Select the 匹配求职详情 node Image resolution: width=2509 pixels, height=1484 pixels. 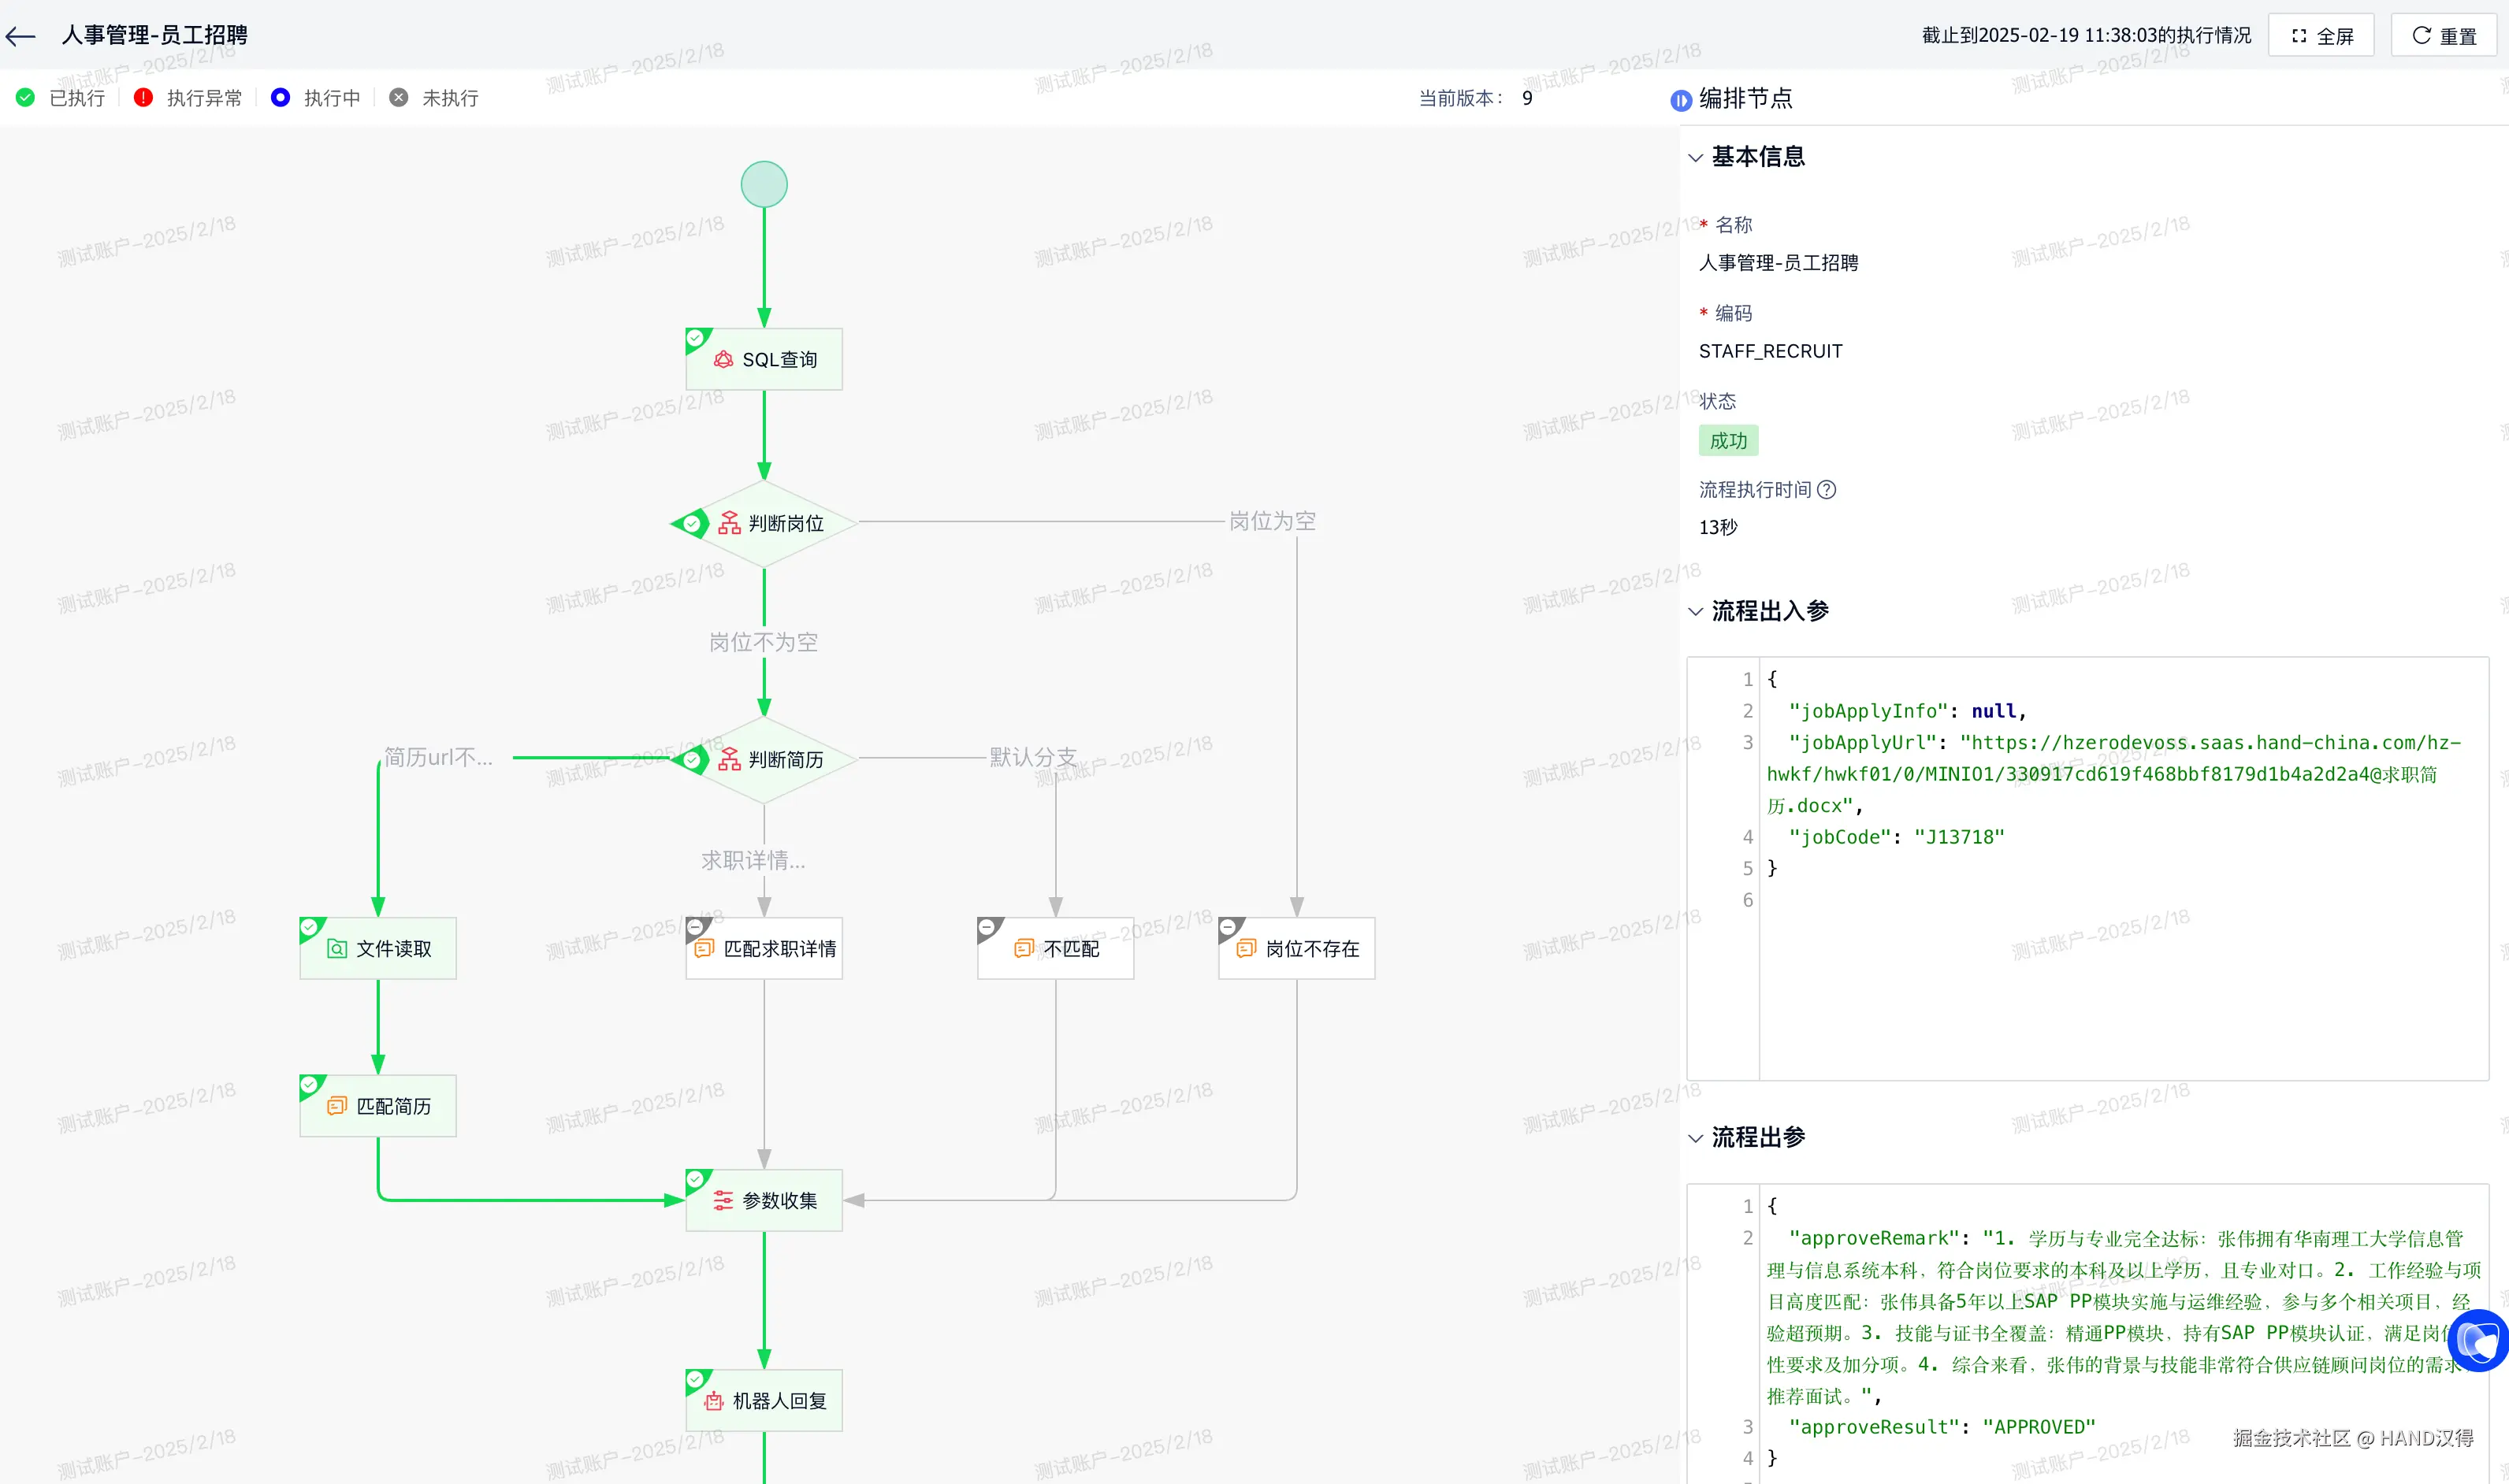pyautogui.click(x=764, y=948)
